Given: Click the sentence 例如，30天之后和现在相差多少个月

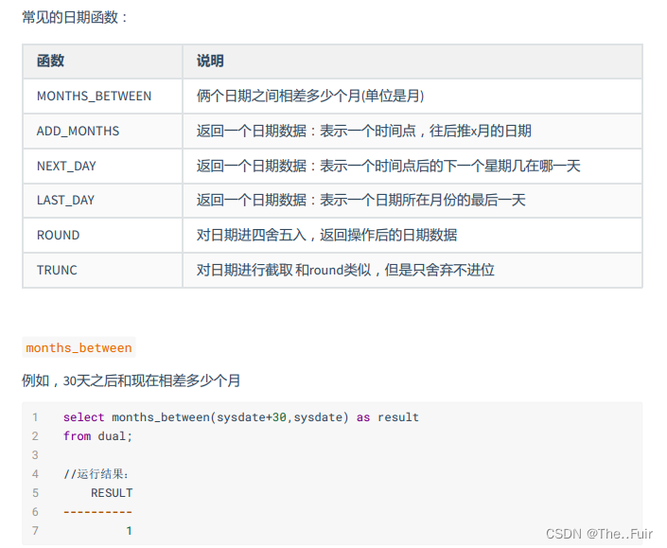Looking at the screenshot, I should tap(131, 380).
